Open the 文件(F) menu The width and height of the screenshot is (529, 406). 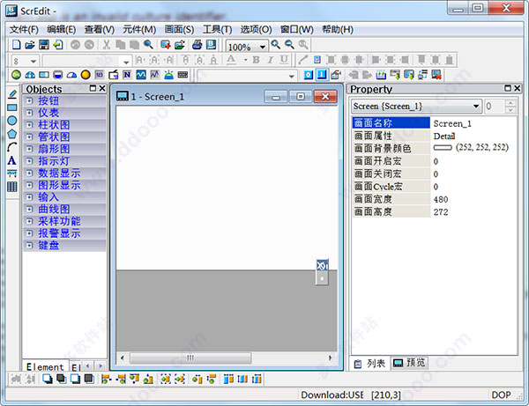click(x=24, y=30)
